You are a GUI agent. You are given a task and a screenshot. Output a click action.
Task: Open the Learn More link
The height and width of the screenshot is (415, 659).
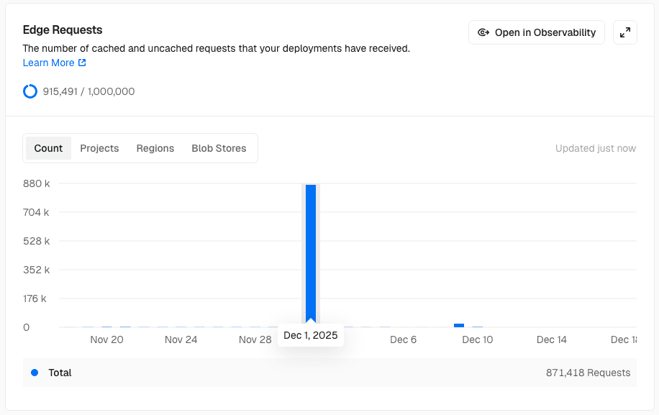click(48, 63)
